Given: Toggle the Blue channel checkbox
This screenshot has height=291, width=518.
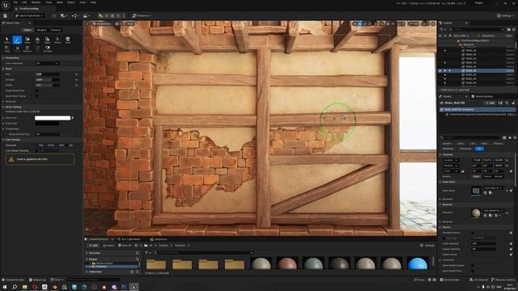Looking at the screenshot, I should (x=57, y=145).
